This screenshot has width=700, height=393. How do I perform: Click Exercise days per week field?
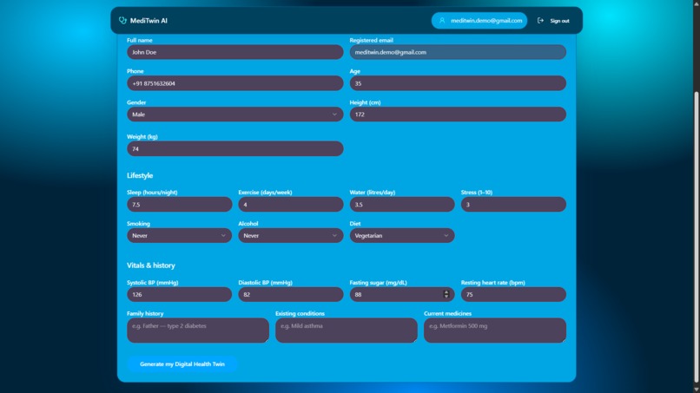(x=291, y=204)
